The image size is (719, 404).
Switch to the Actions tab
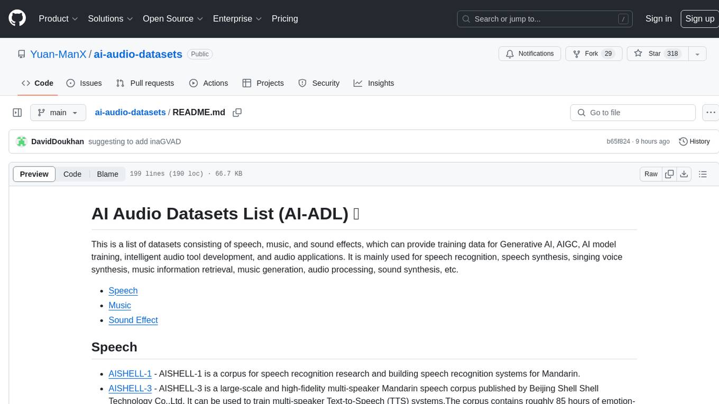pyautogui.click(x=209, y=83)
